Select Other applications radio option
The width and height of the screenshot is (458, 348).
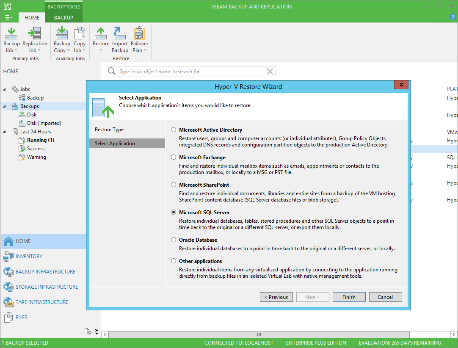[x=174, y=261]
